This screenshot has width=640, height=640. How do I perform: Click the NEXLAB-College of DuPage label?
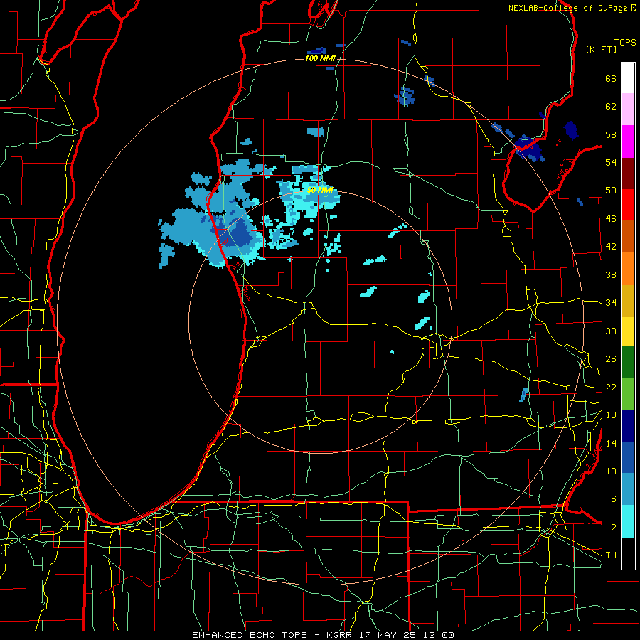coord(567,8)
